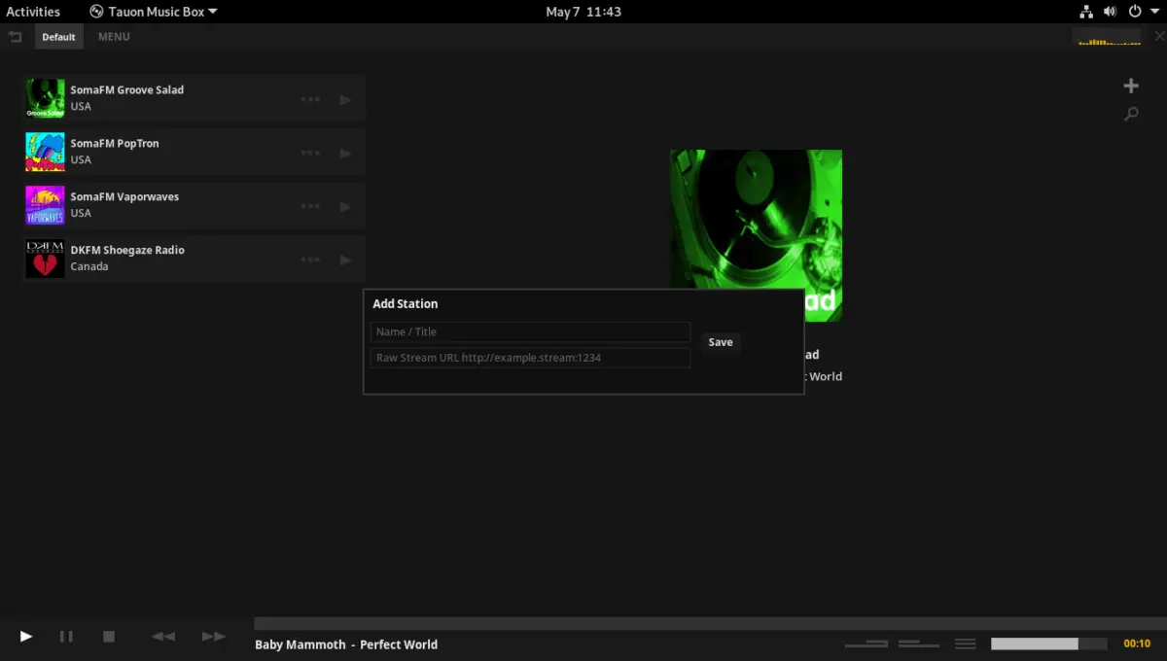Click the next track forward button
The image size is (1167, 661).
point(214,637)
